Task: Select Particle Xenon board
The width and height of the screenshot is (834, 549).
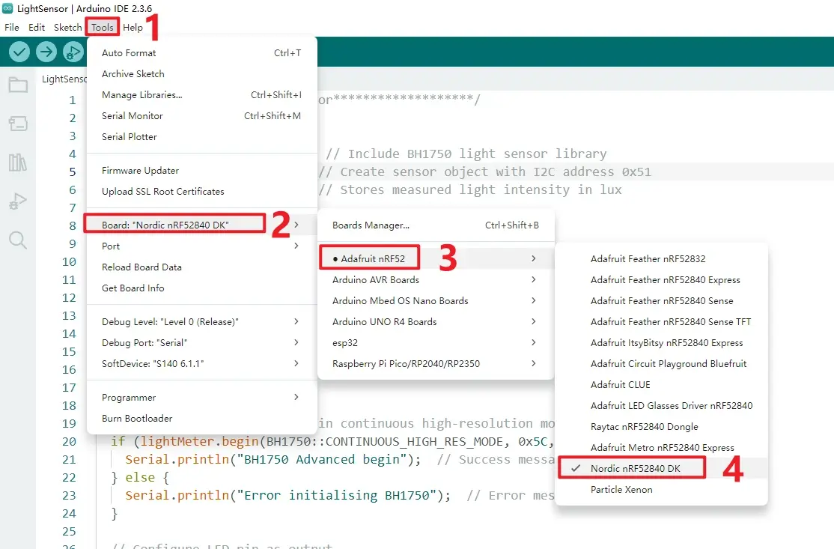Action: click(661, 489)
